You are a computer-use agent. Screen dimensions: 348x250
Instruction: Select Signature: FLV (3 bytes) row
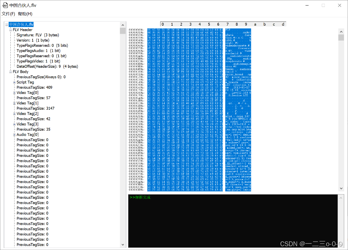38,35
